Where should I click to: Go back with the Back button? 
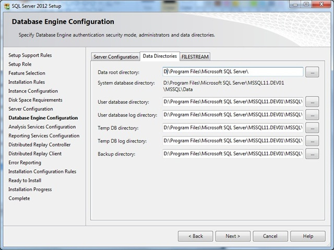[x=195, y=236]
